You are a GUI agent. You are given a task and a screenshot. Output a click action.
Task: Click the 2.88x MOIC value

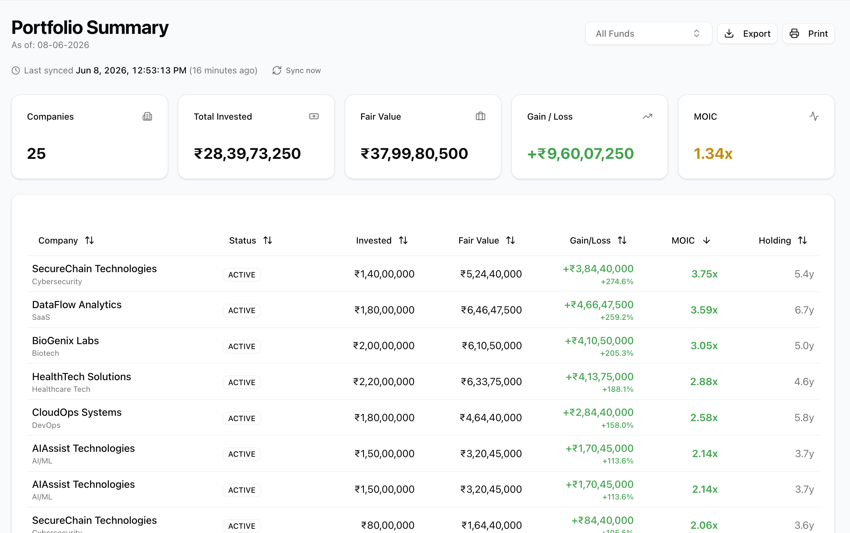point(704,382)
